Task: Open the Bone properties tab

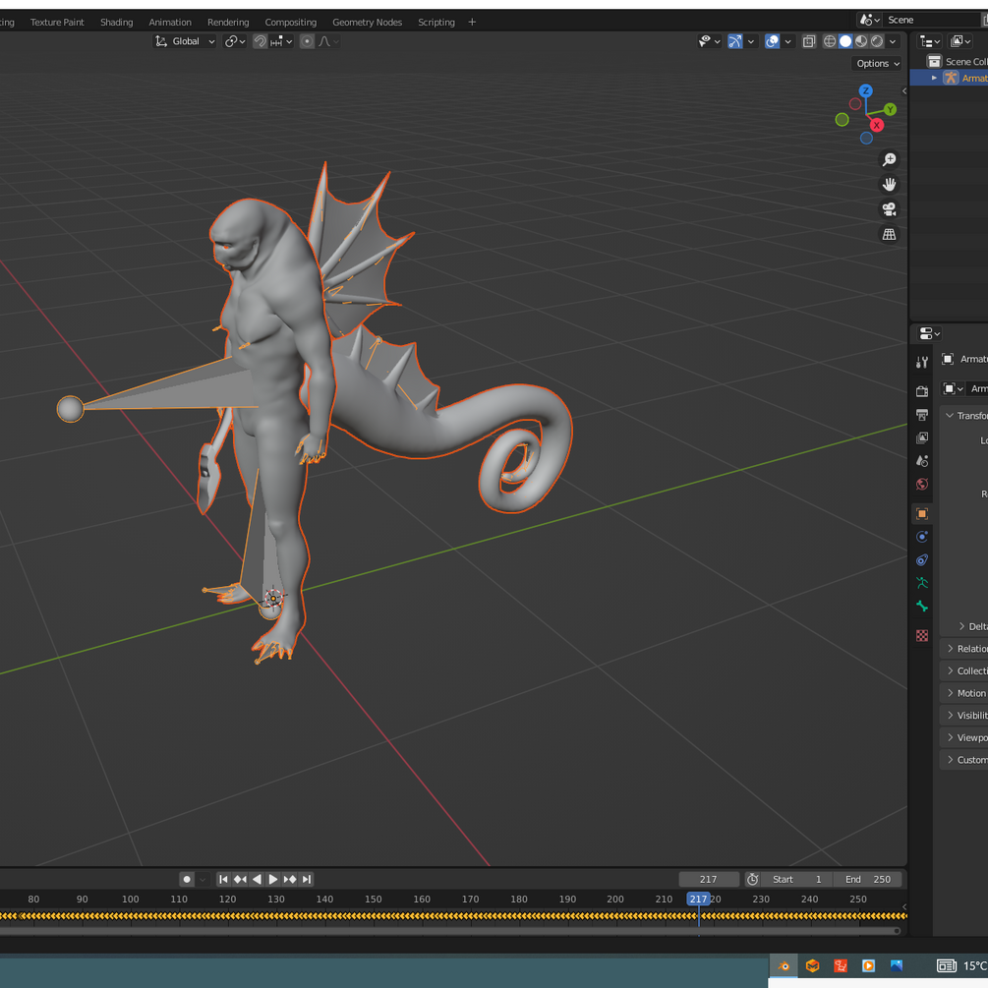Action: 922,607
